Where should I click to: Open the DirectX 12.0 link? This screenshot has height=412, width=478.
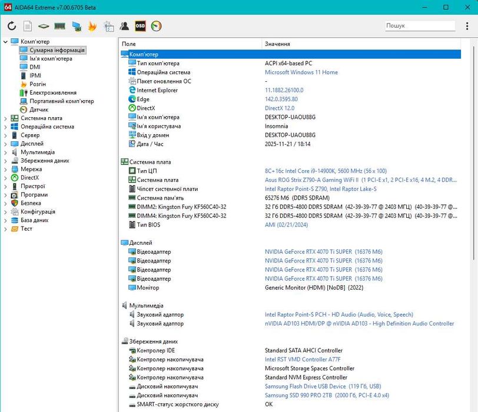(x=280, y=108)
